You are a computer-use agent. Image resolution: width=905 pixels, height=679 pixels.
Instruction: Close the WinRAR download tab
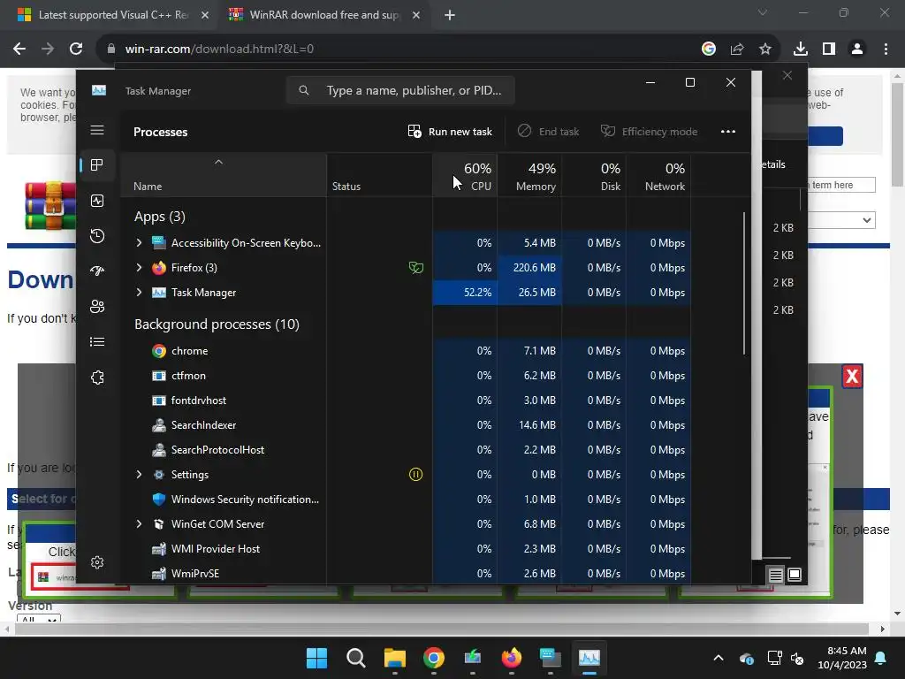click(x=416, y=15)
